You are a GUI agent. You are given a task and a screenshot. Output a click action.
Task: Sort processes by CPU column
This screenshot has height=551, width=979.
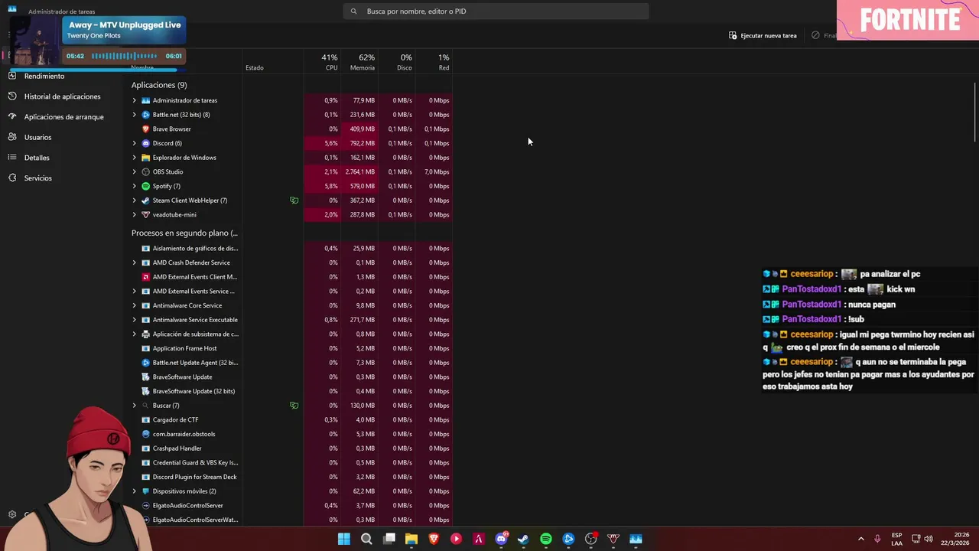point(323,62)
